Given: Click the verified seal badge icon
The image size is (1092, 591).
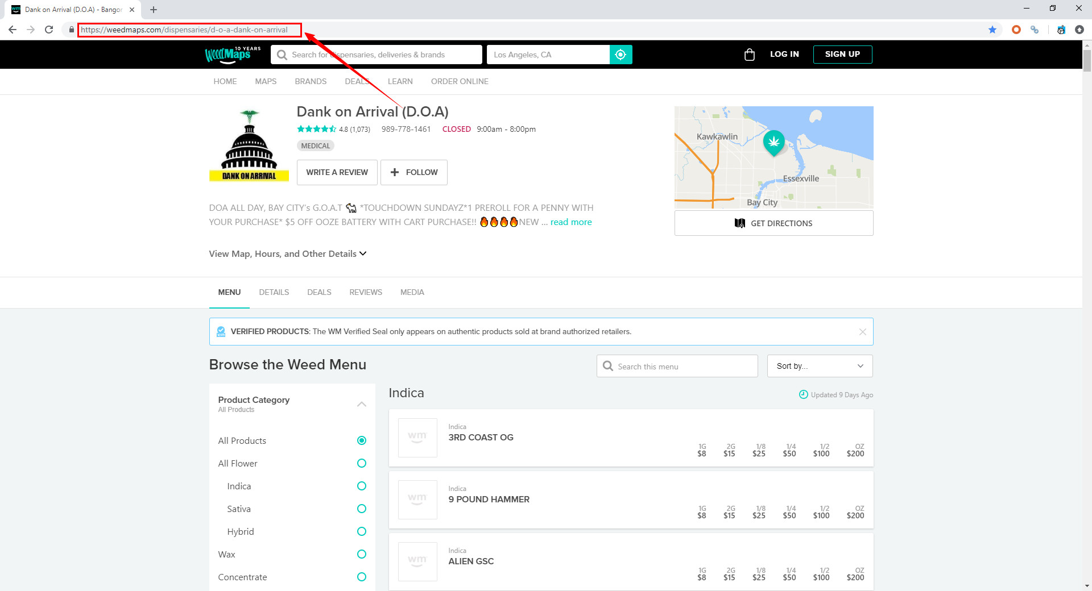Looking at the screenshot, I should pos(221,332).
